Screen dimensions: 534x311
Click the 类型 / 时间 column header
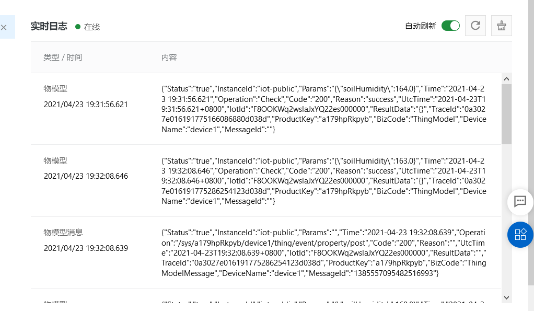(x=63, y=57)
